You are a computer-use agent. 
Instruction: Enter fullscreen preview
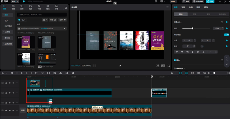coord(169,66)
